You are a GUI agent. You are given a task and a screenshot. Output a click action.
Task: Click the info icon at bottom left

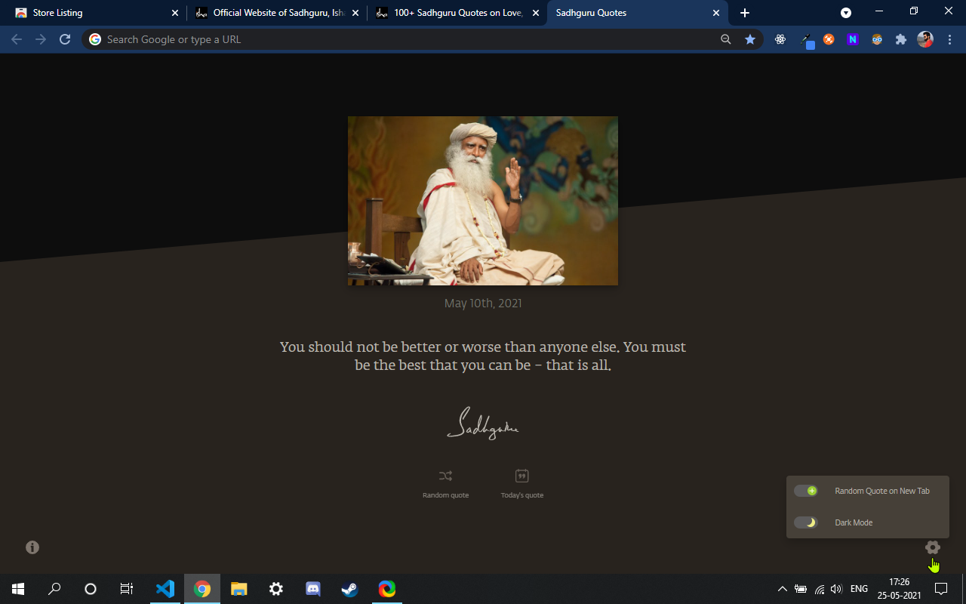click(x=32, y=547)
